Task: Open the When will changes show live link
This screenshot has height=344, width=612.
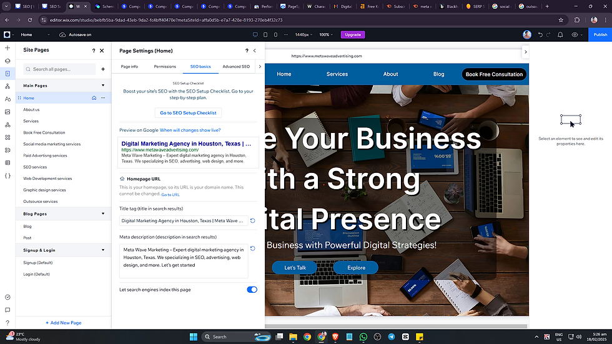Action: click(190, 130)
